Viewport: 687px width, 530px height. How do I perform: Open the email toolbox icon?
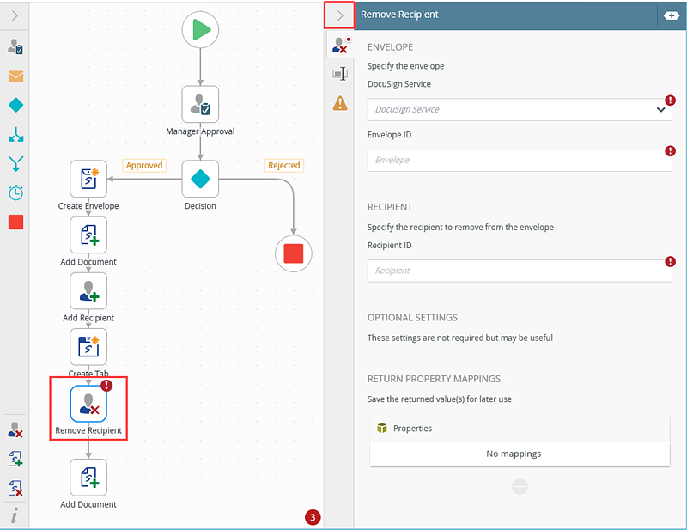[x=15, y=76]
